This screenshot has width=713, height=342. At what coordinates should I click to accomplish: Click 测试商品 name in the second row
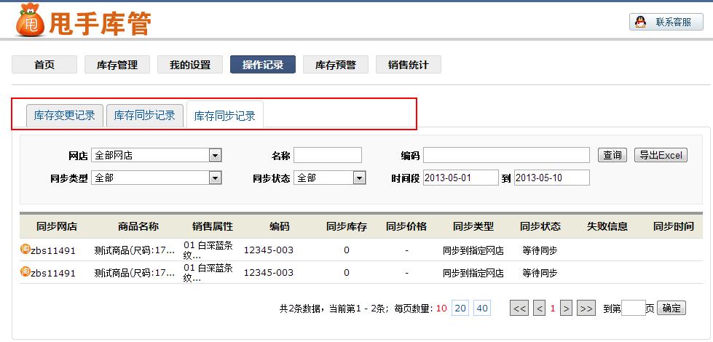pyautogui.click(x=135, y=273)
